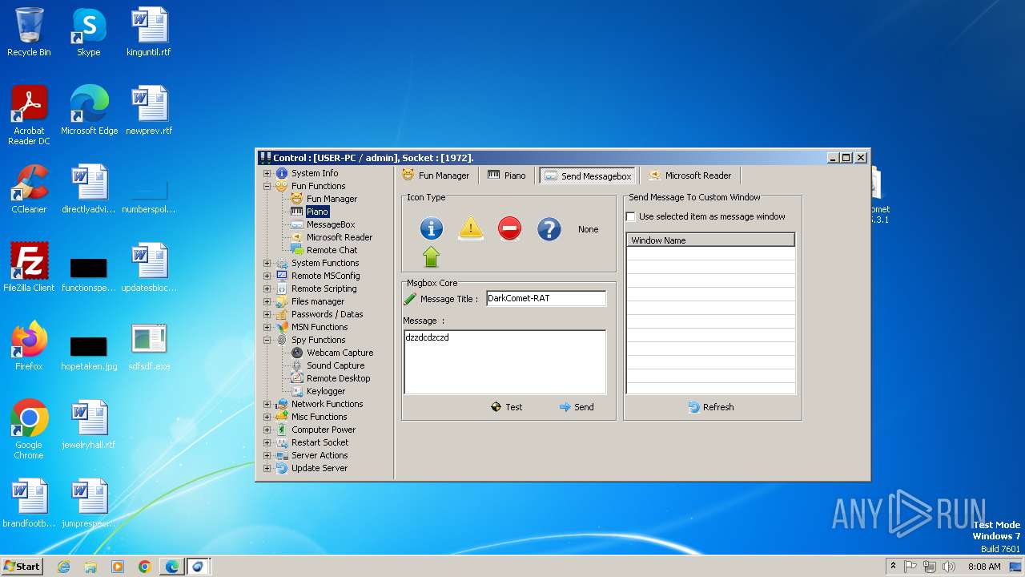Expand the Misc Functions node
The image size is (1025, 577).
tap(267, 417)
